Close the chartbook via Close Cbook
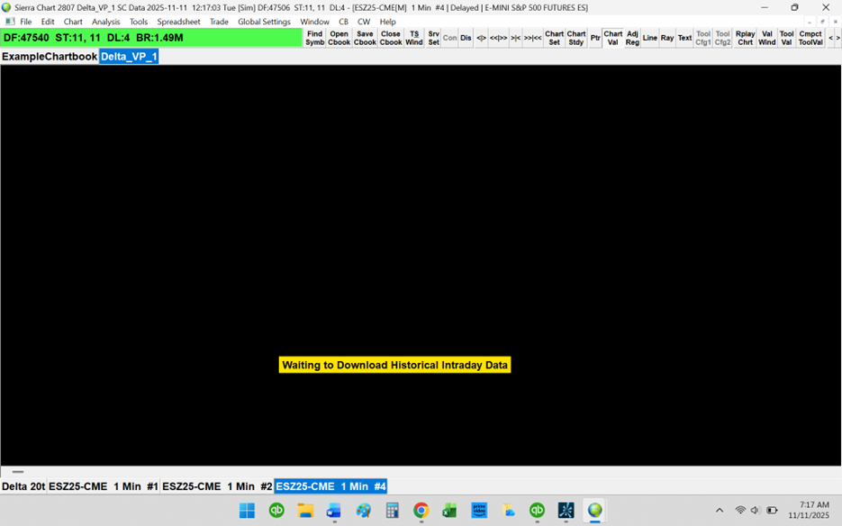 (391, 38)
